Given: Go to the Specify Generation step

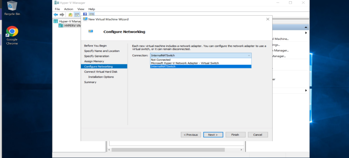Looking at the screenshot, I should pyautogui.click(x=96, y=56).
